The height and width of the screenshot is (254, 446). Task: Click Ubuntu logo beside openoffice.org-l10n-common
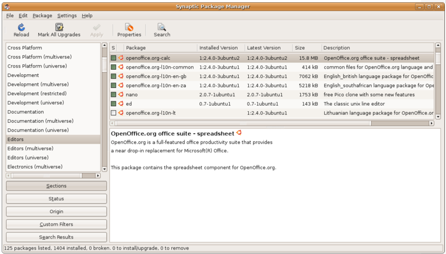click(121, 67)
